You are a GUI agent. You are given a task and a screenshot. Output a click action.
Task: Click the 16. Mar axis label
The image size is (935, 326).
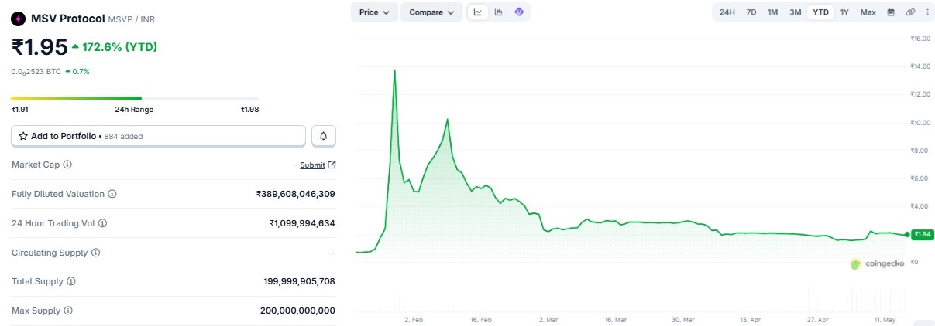coord(615,318)
